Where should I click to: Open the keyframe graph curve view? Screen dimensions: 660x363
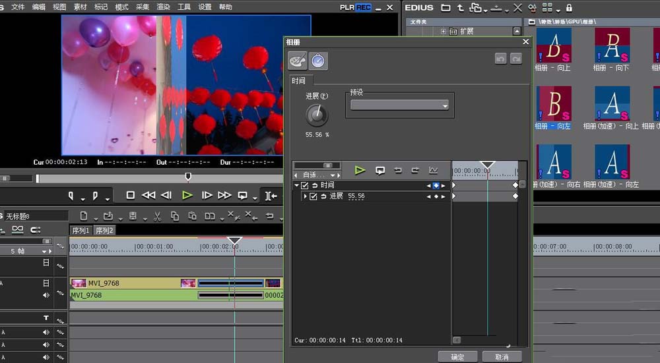pos(433,170)
